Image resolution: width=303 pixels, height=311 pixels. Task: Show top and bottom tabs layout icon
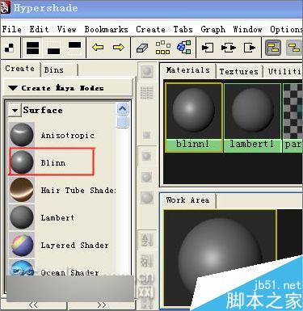click(x=32, y=48)
